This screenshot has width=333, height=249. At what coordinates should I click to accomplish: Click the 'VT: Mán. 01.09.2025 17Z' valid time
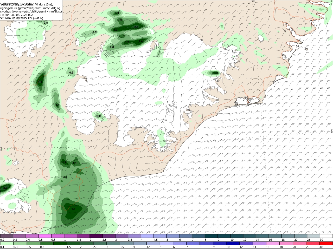tap(16, 18)
